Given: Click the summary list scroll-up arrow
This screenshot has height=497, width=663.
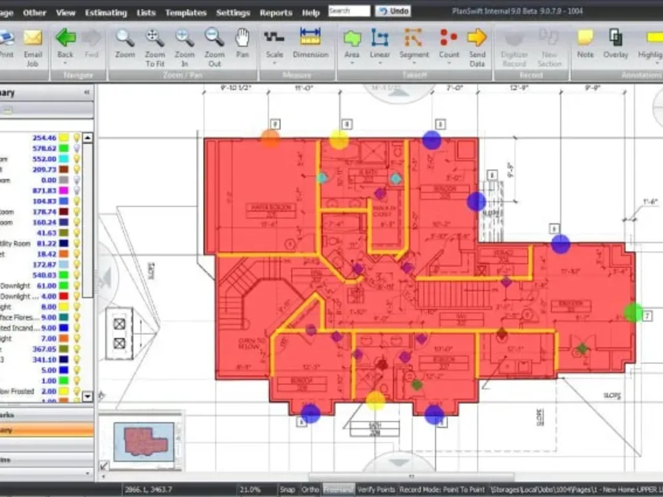Looking at the screenshot, I should click(88, 137).
